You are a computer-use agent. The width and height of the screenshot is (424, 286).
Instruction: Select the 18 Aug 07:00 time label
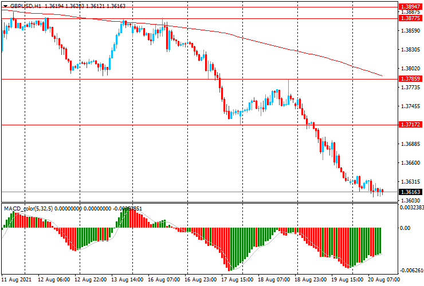click(x=274, y=279)
